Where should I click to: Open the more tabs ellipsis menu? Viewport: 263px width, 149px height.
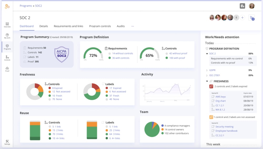pyautogui.click(x=133, y=26)
